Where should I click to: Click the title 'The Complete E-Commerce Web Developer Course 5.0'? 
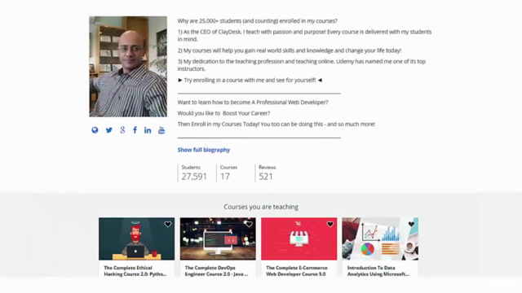click(x=297, y=271)
